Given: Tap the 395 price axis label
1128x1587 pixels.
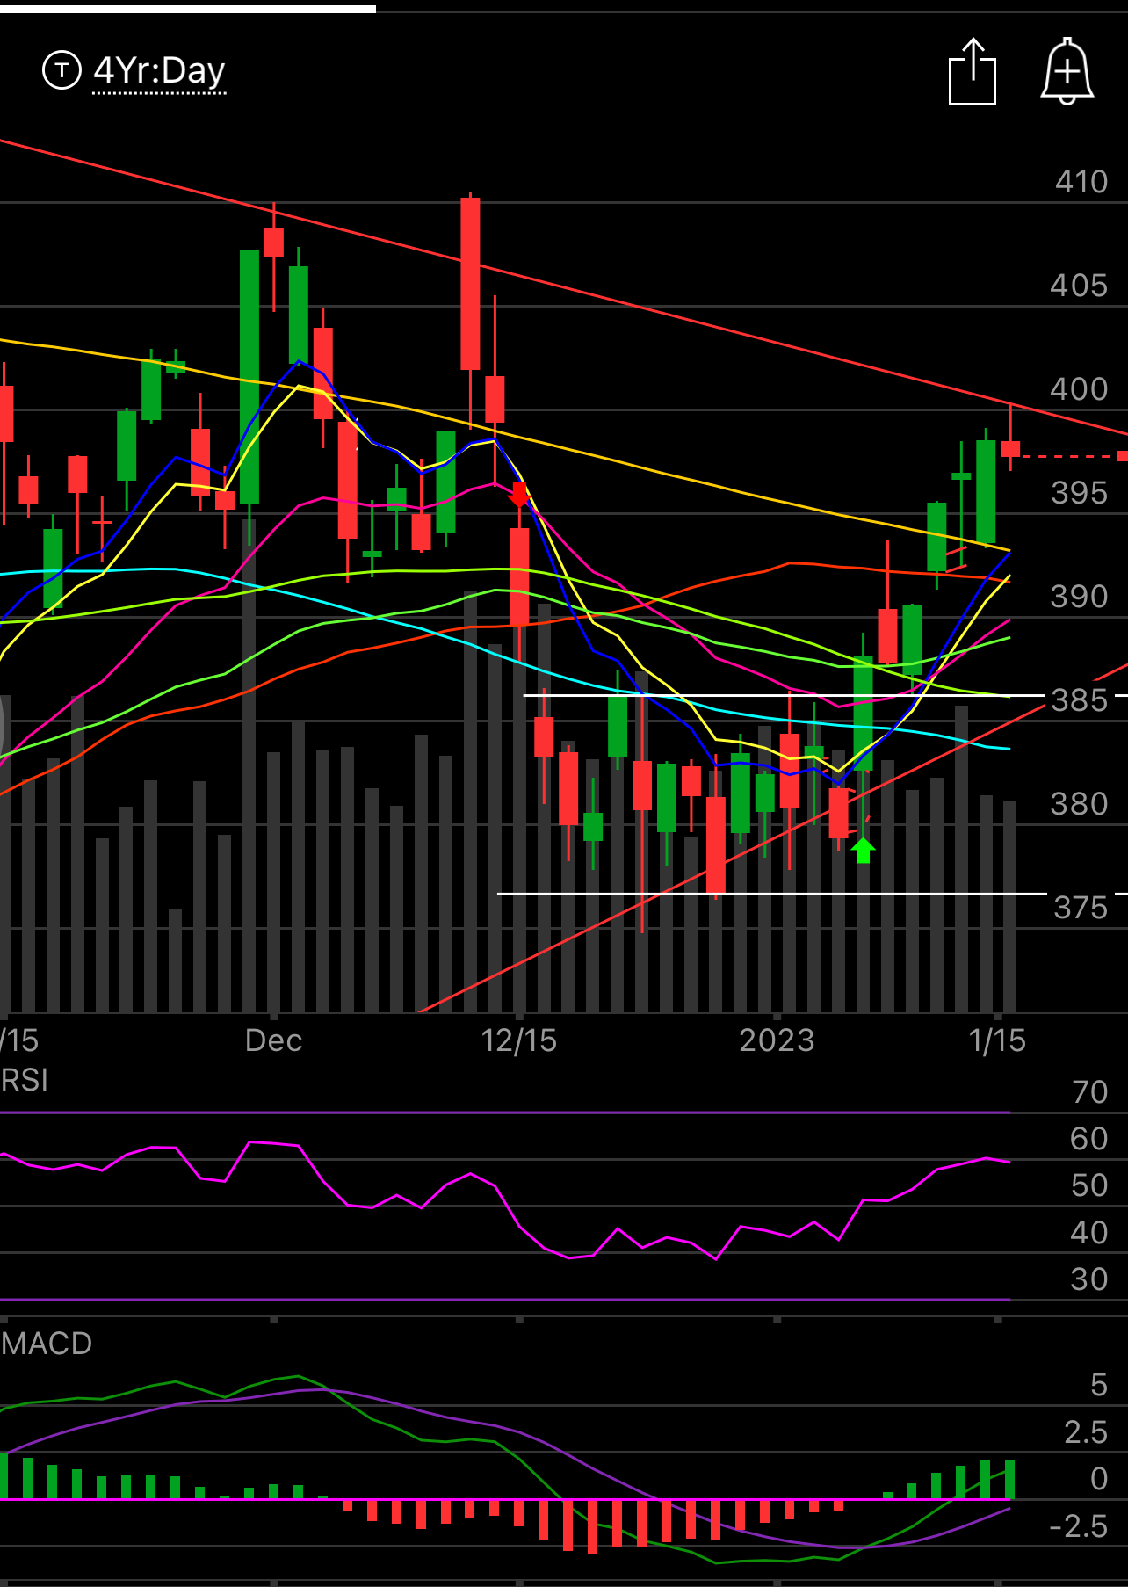Looking at the screenshot, I should (x=1079, y=493).
